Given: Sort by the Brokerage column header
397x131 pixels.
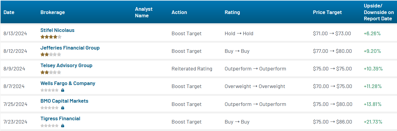Looking at the screenshot, I should coord(53,12).
